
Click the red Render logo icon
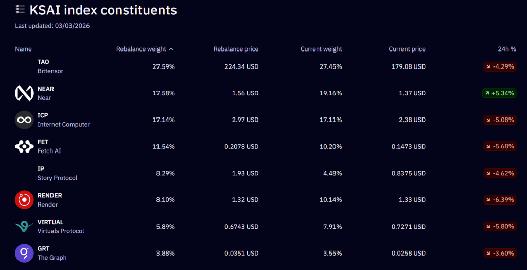24,200
